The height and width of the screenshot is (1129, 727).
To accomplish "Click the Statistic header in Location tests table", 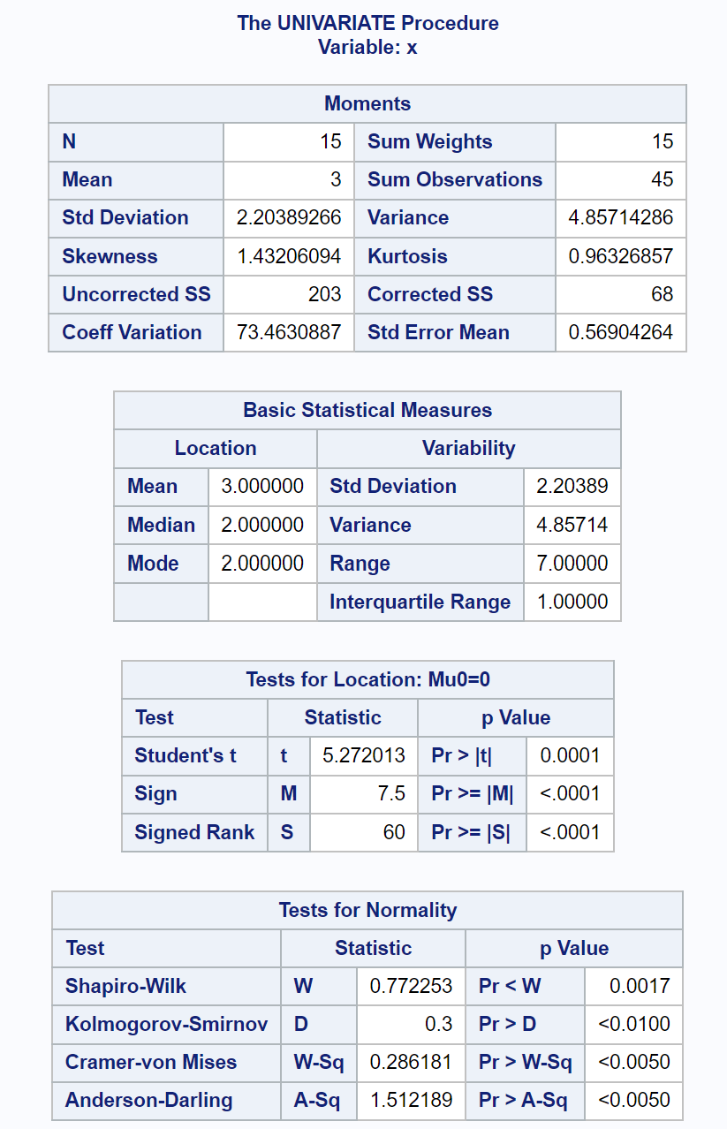I will (x=343, y=717).
